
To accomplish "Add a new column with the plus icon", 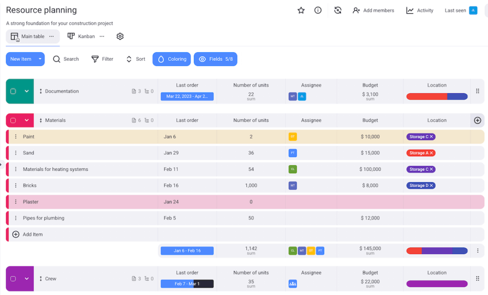I will pos(477,120).
